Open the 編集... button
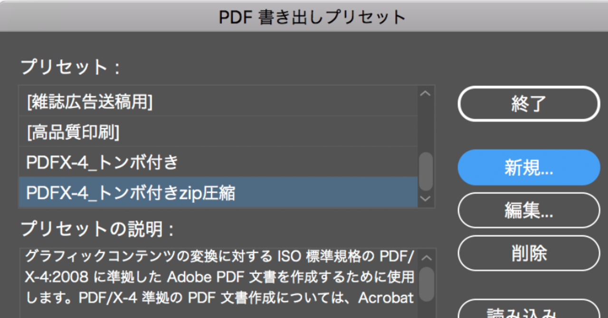608x318 pixels. pyautogui.click(x=529, y=210)
